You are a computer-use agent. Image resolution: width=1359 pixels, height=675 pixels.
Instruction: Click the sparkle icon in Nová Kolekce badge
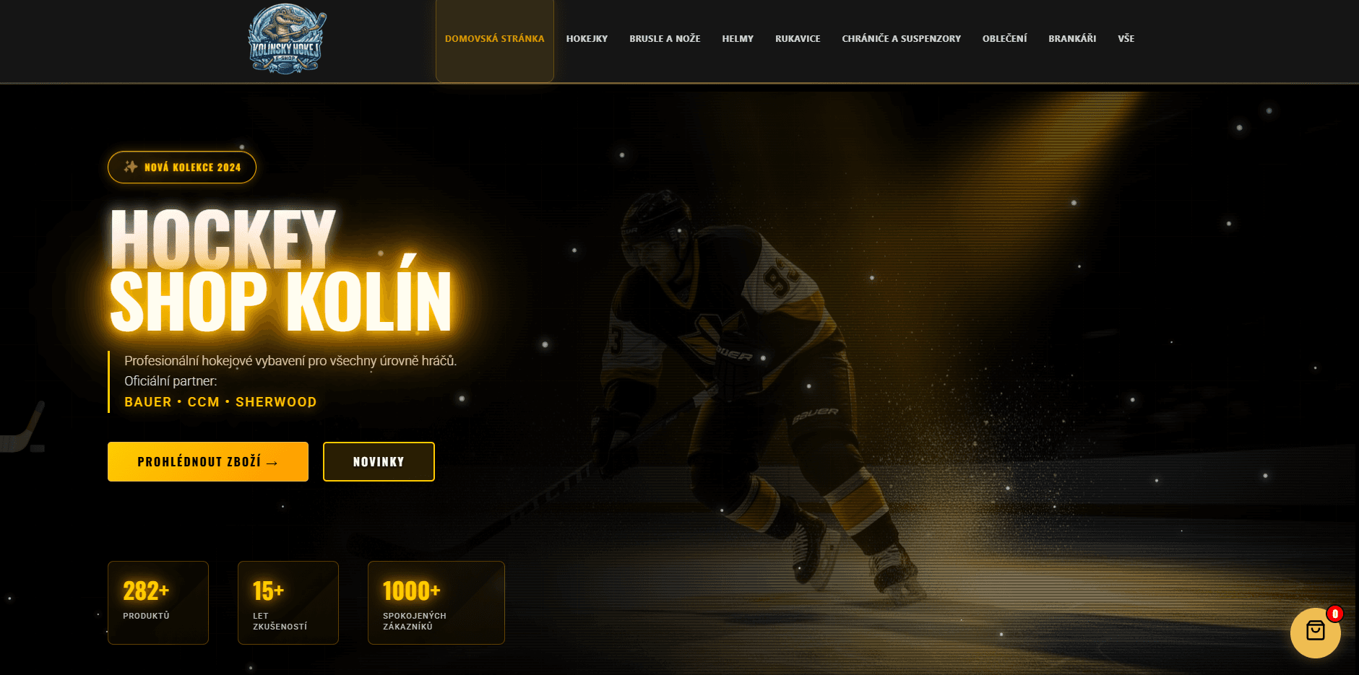pos(131,167)
